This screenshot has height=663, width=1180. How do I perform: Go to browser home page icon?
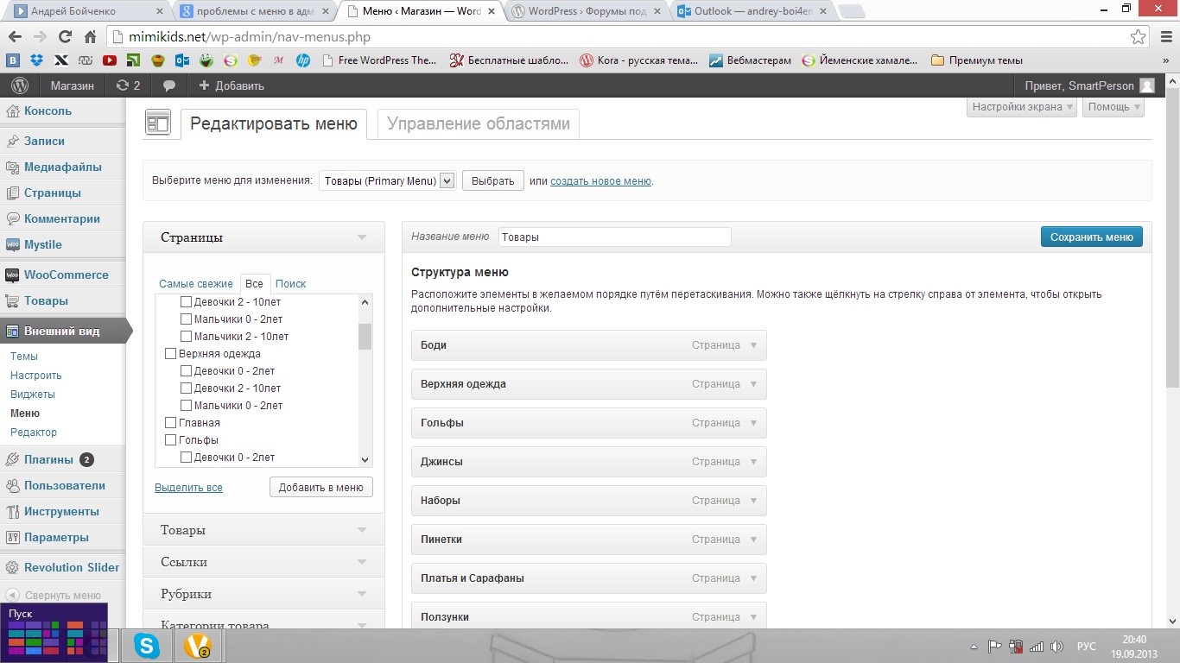pos(90,37)
